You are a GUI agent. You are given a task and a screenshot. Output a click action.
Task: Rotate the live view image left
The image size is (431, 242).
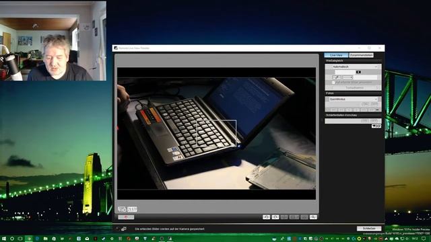(x=267, y=217)
